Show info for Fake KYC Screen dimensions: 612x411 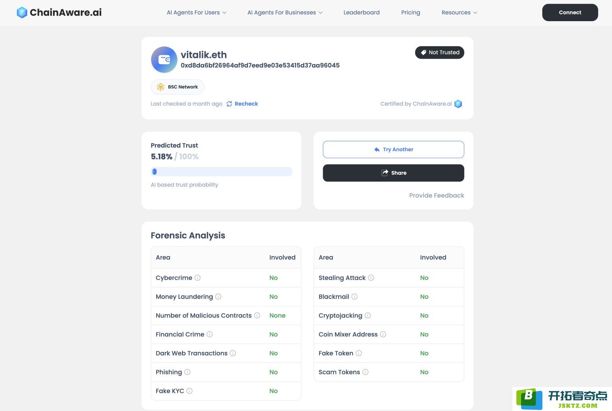[190, 391]
